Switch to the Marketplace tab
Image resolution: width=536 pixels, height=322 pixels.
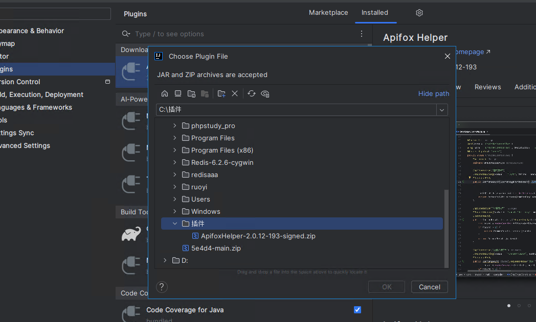tap(328, 13)
